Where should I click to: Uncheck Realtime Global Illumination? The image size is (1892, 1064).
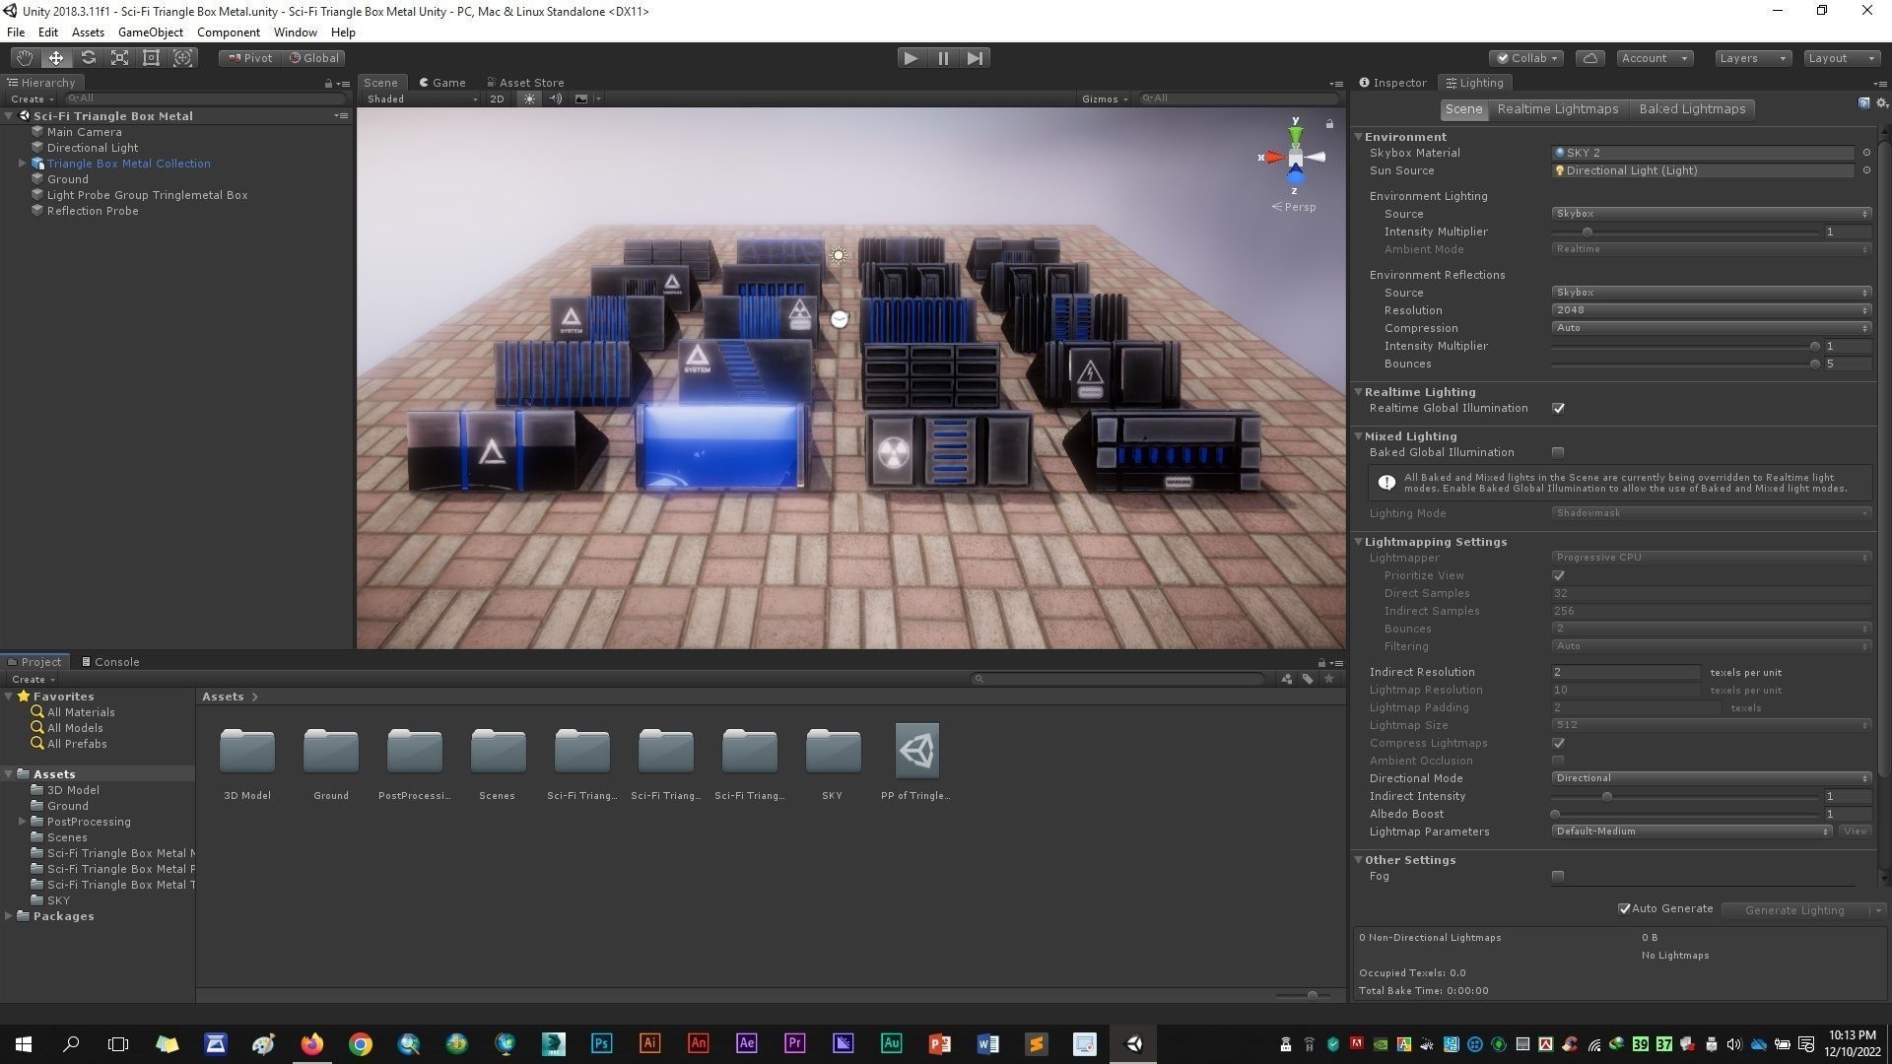tap(1558, 408)
